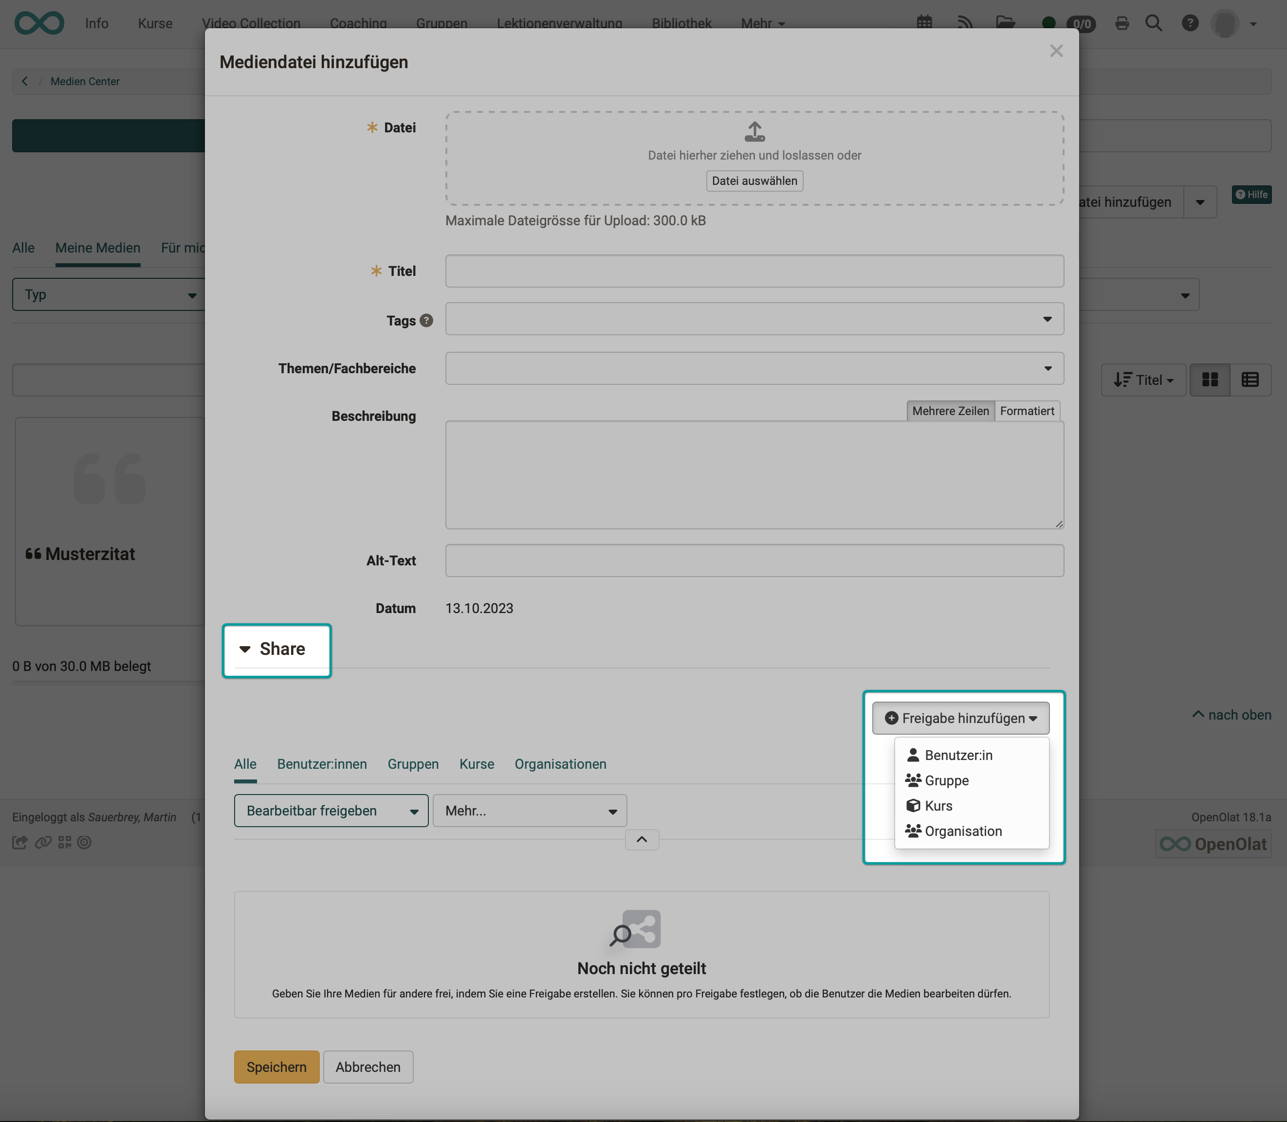Viewport: 1287px width, 1122px height.
Task: Open the help question-mark icon
Action: pyautogui.click(x=1189, y=22)
